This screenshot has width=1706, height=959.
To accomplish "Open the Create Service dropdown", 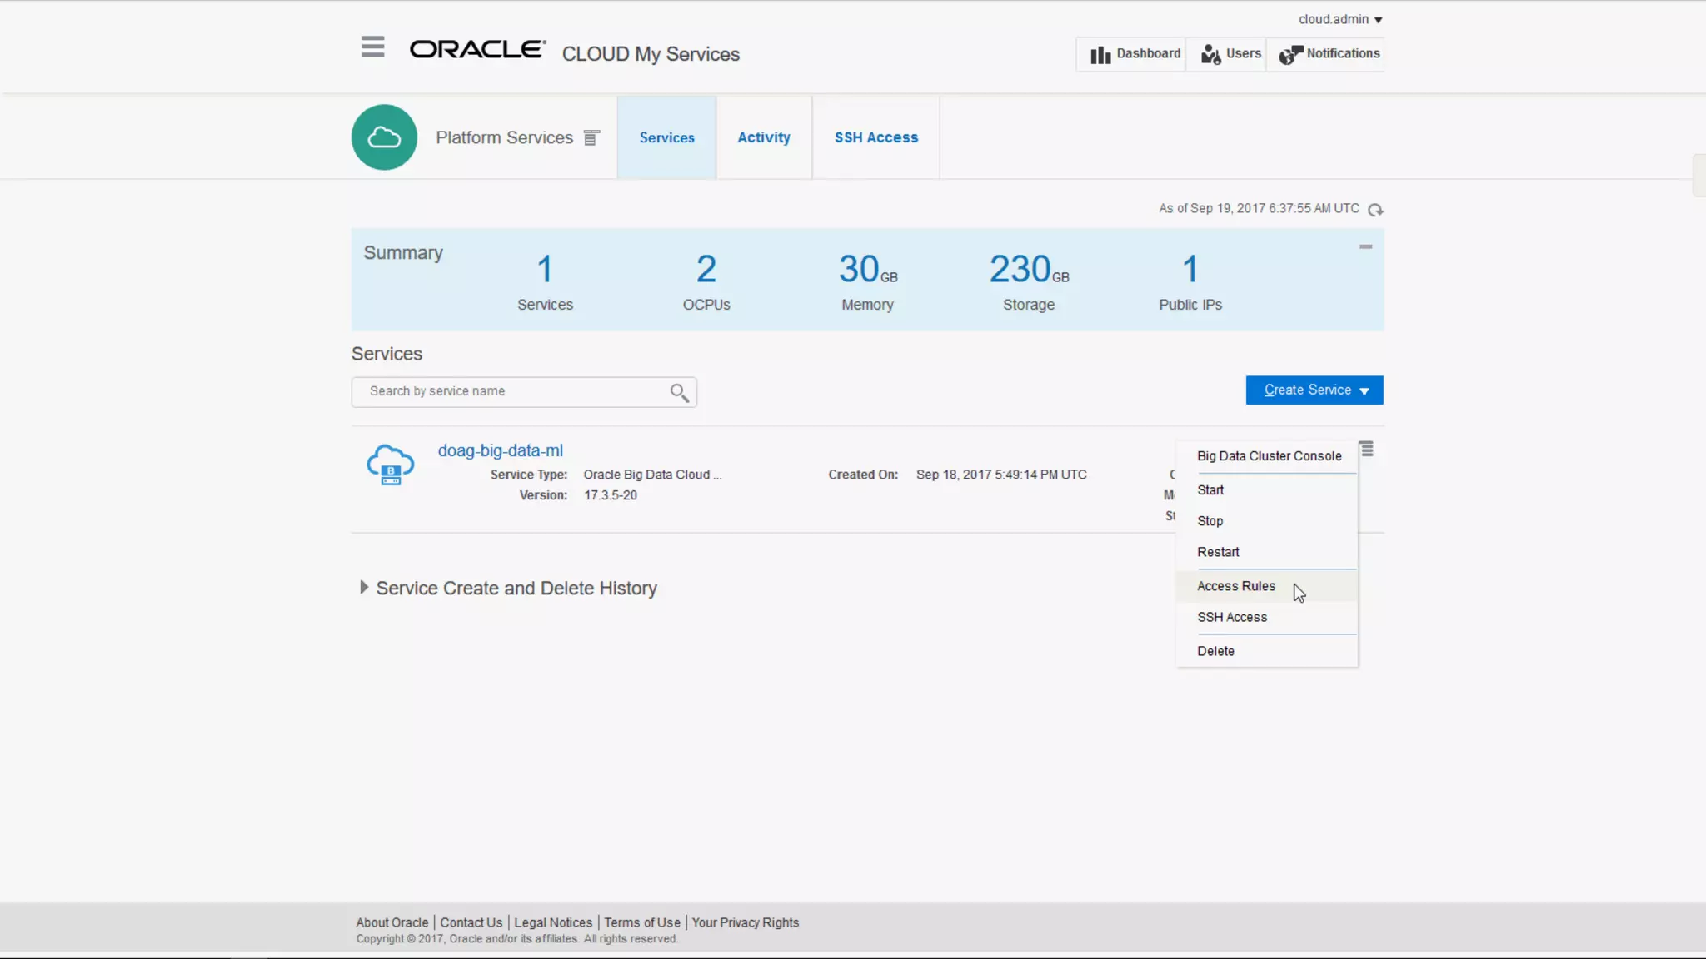I will coord(1314,390).
